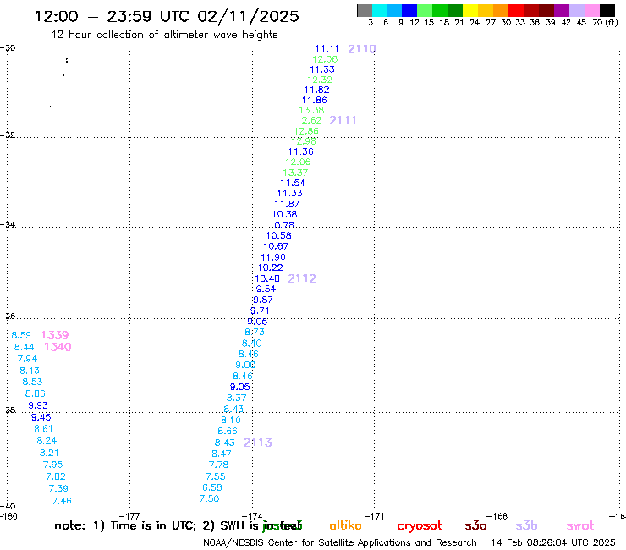Click the s3b time marker '2111'

click(343, 120)
